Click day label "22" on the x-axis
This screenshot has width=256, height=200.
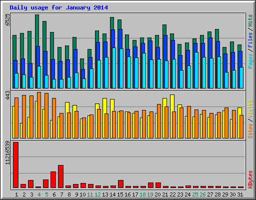click(x=172, y=194)
